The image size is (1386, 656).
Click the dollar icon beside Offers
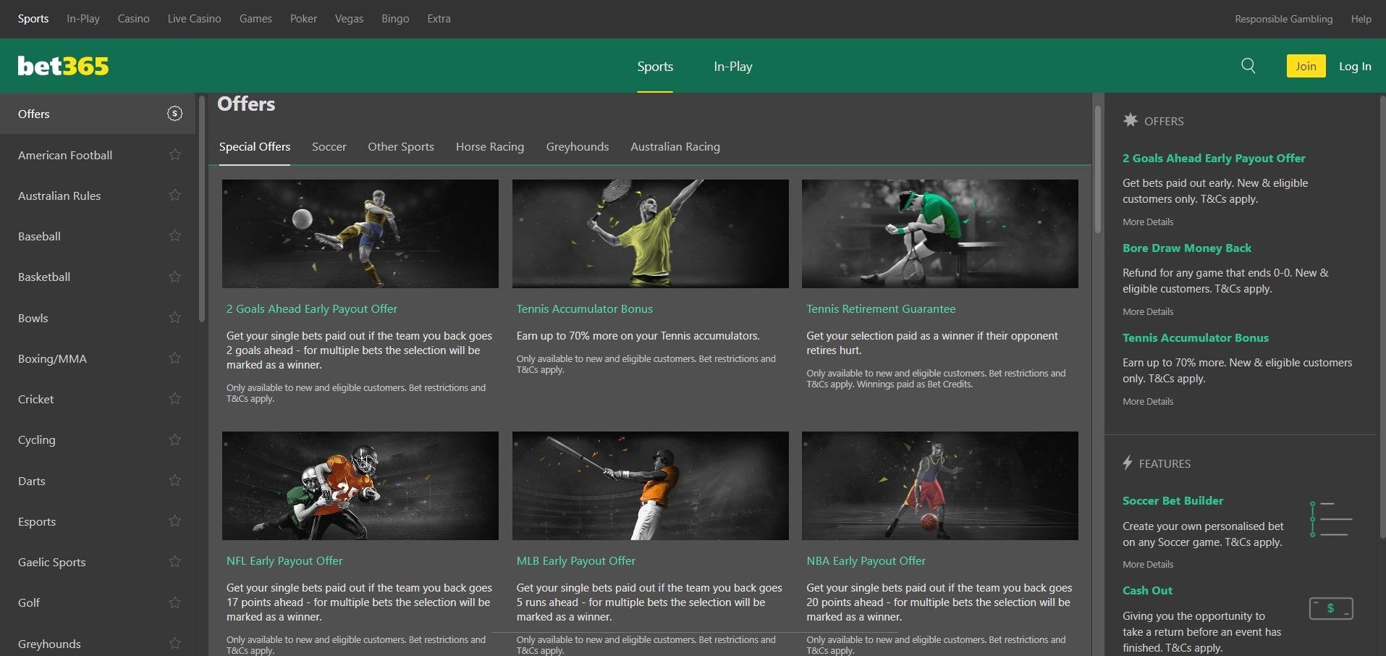(x=174, y=114)
